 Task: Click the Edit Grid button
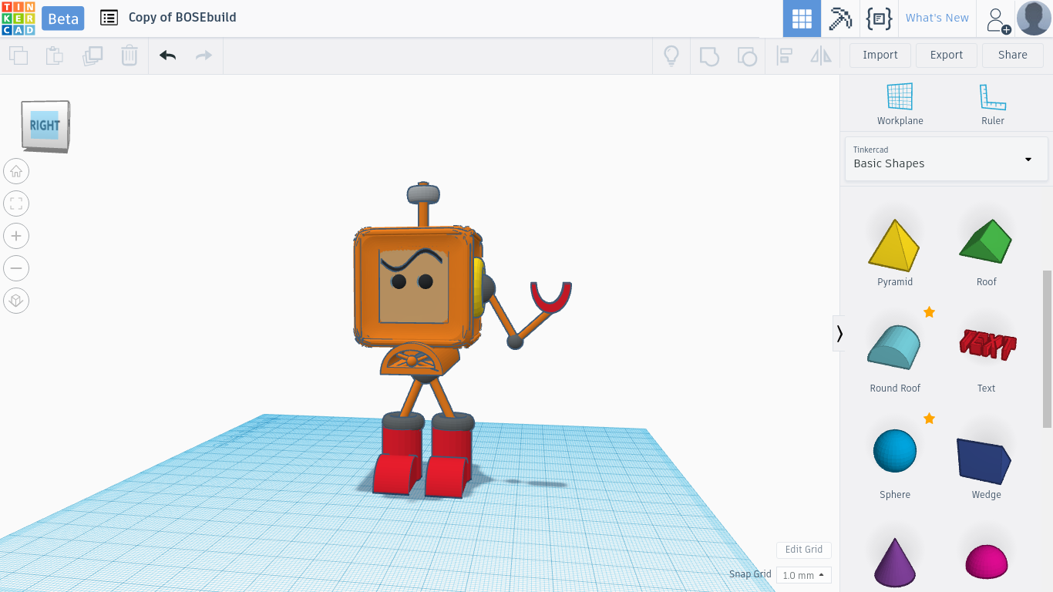[803, 550]
